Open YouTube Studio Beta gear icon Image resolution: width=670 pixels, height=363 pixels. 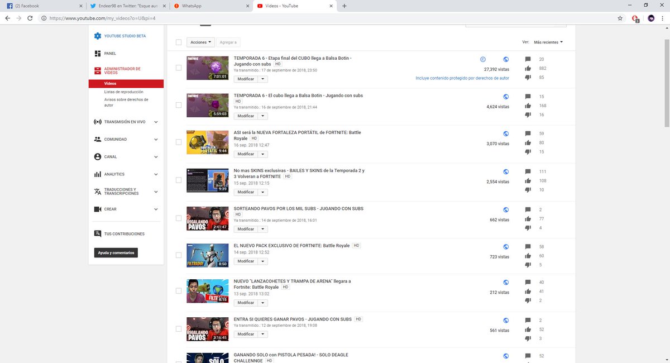click(98, 36)
